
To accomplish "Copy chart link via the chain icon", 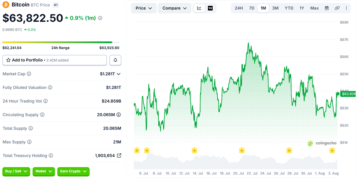I will (337, 8).
